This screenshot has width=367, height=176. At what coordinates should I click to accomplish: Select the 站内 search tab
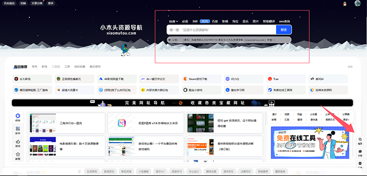point(205,21)
